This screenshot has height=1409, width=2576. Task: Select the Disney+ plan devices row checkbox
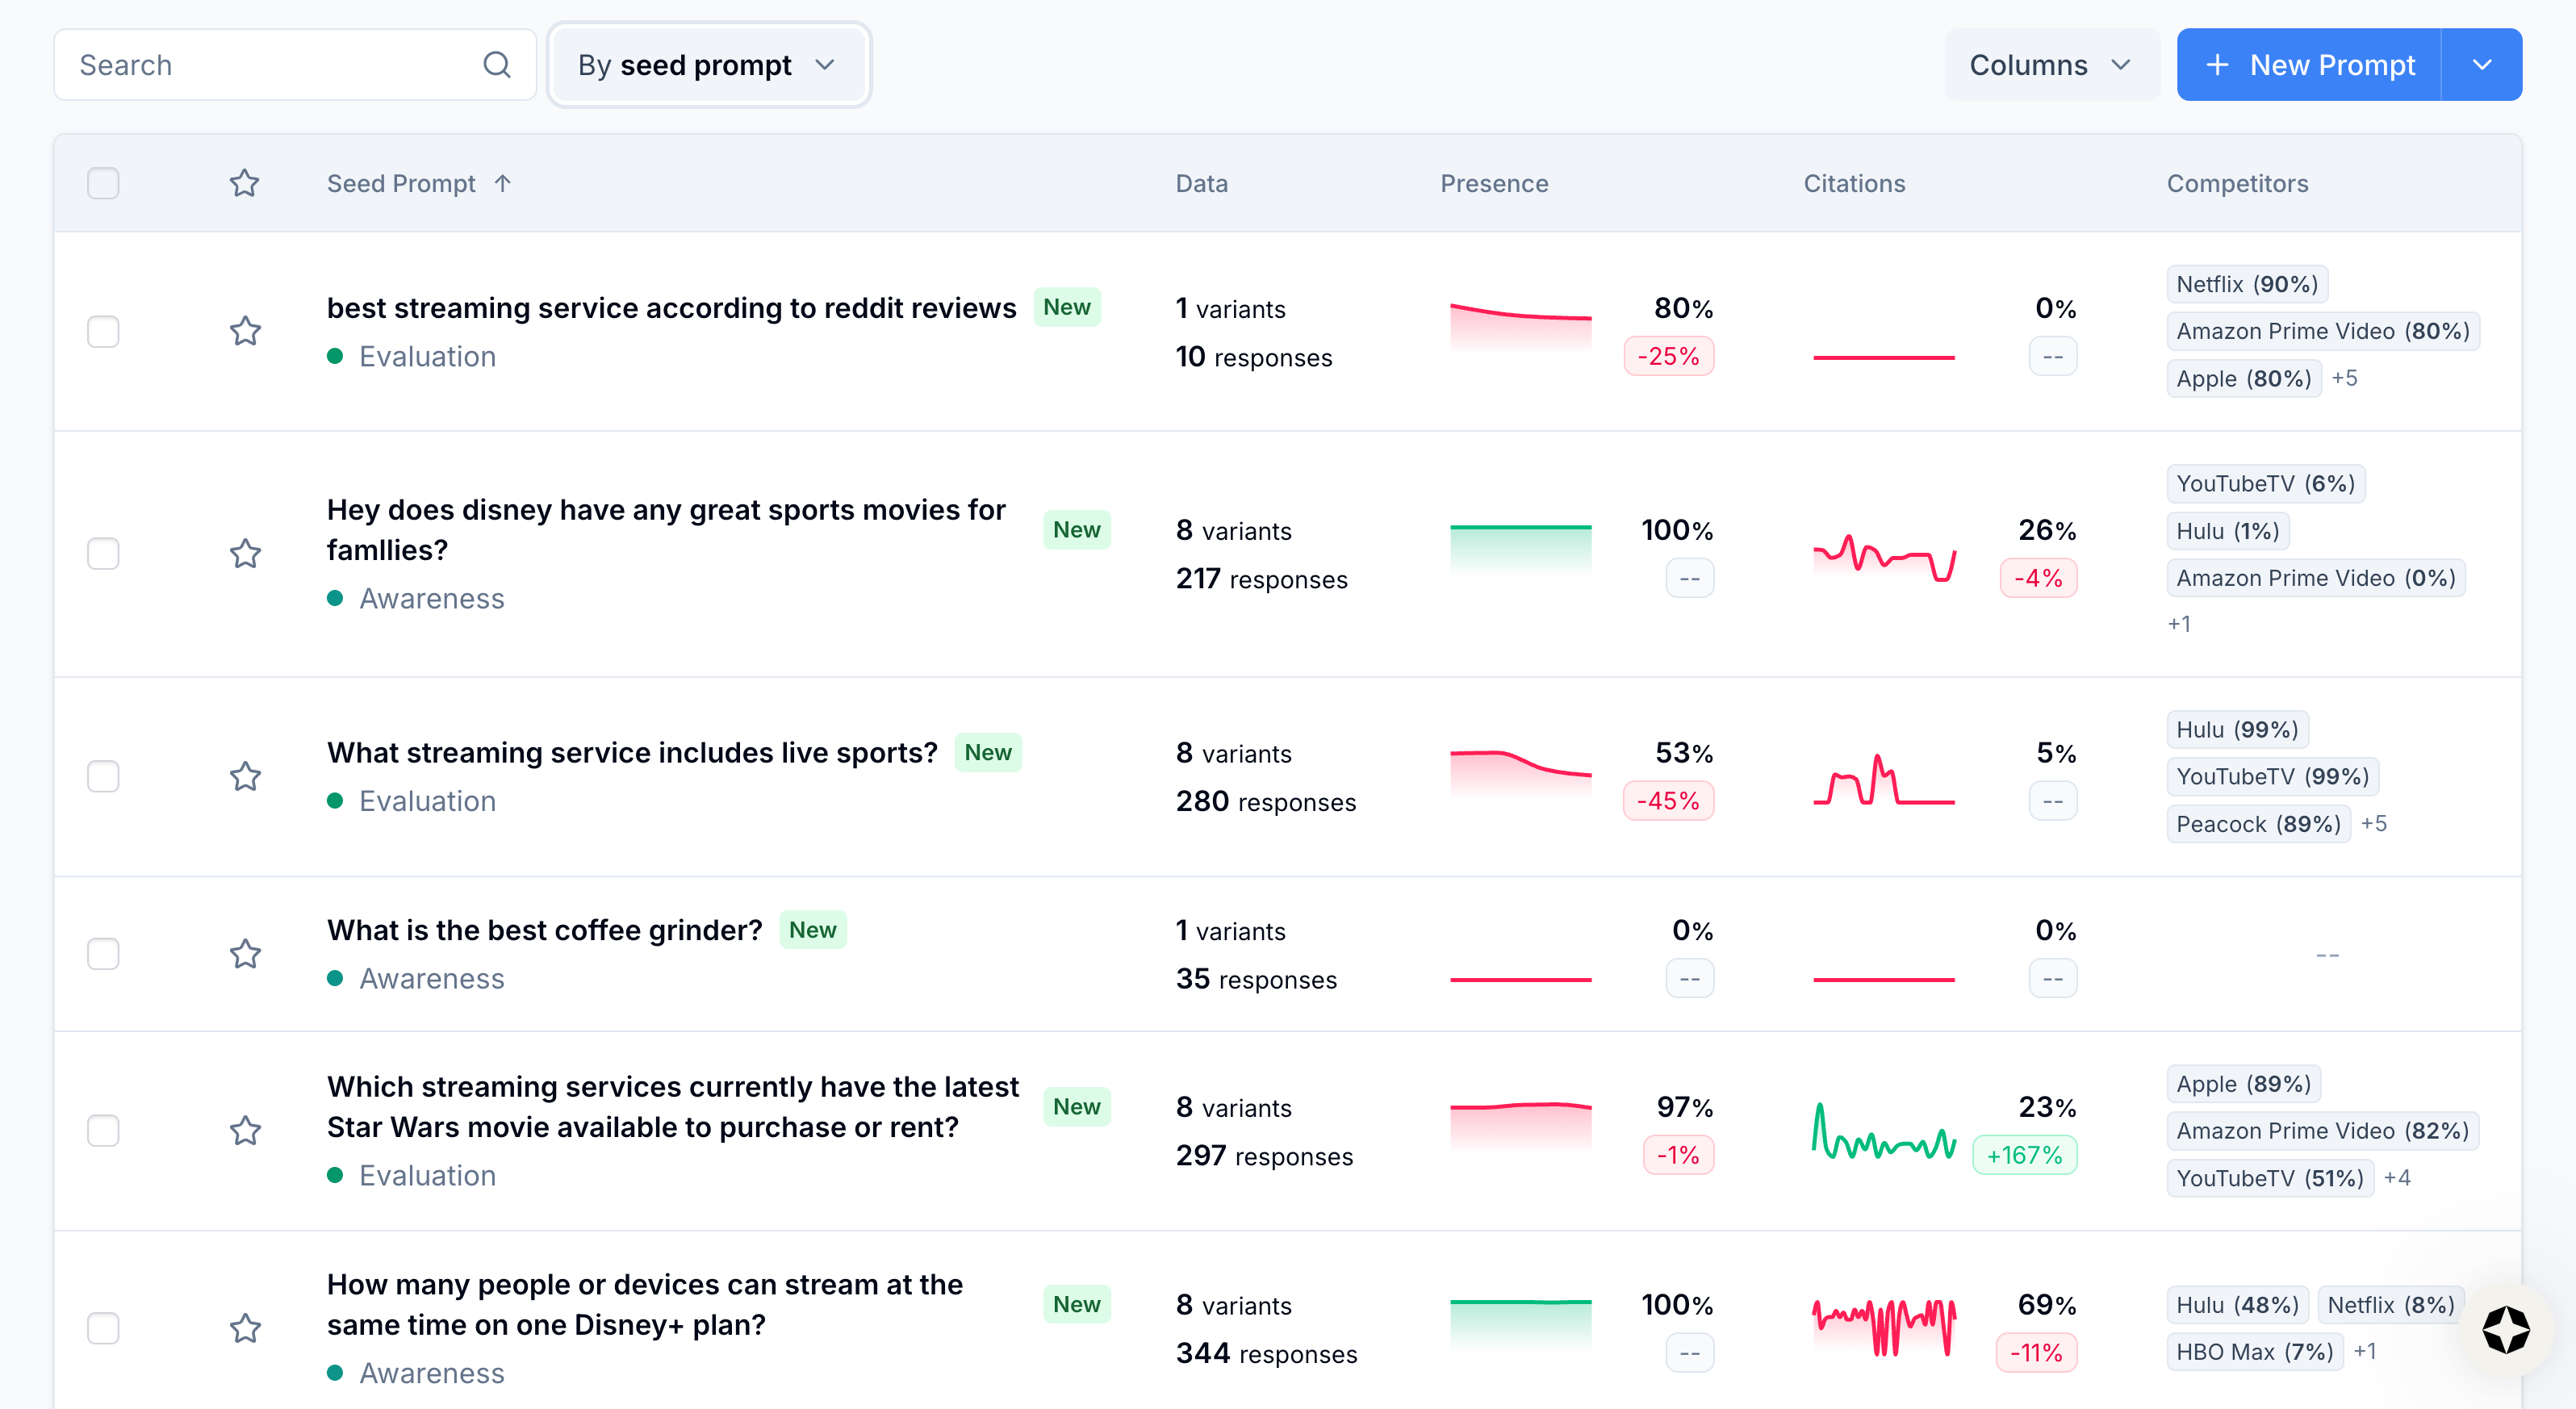[x=103, y=1328]
